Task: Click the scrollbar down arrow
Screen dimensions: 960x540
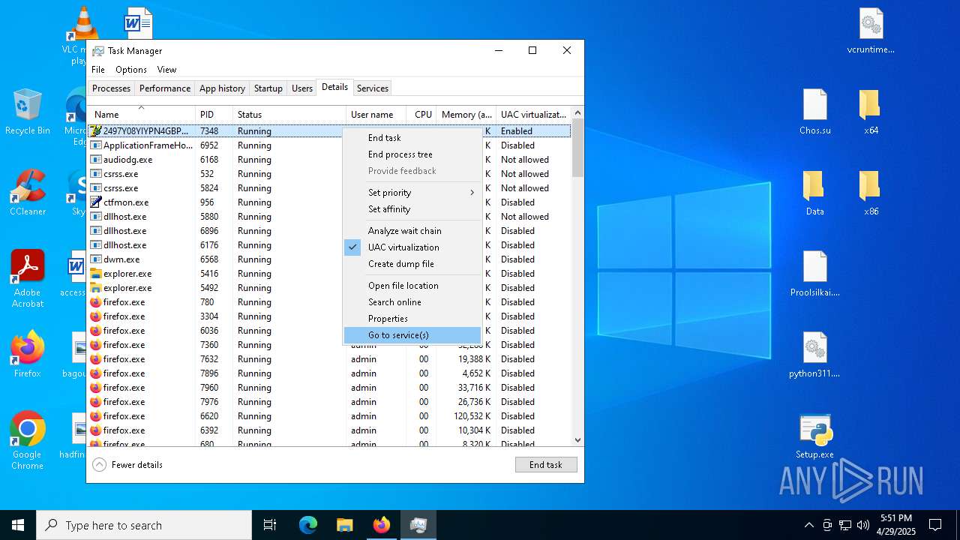Action: pyautogui.click(x=577, y=440)
